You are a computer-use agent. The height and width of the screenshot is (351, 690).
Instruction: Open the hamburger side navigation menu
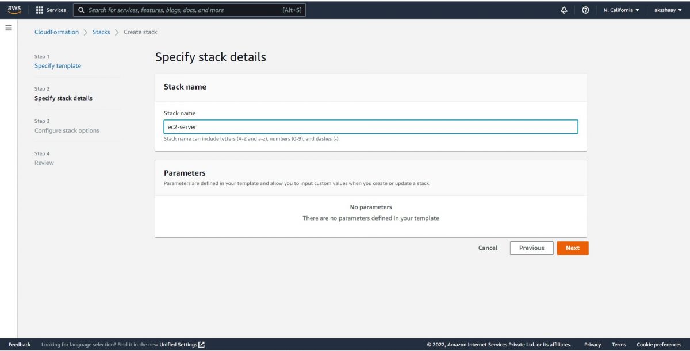9,28
